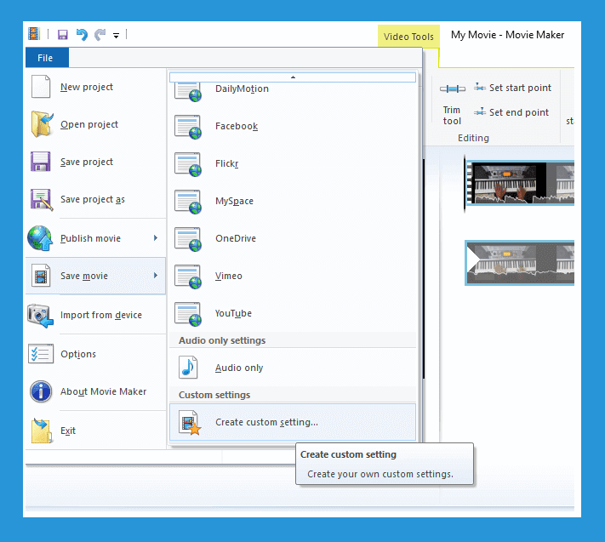Click the Vimeo web page icon
Image resolution: width=605 pixels, height=542 pixels.
tap(187, 277)
